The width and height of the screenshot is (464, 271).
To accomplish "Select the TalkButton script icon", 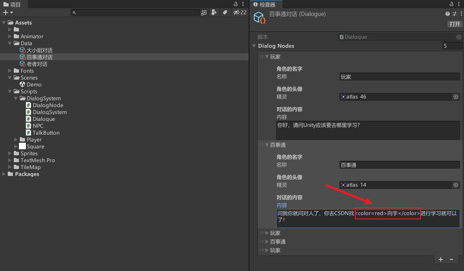I will 28,132.
